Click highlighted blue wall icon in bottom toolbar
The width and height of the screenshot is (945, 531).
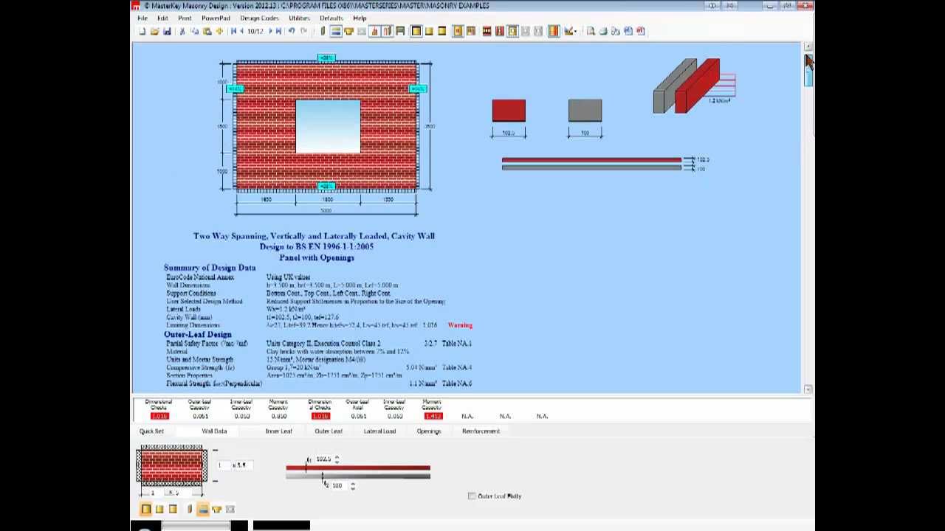click(x=203, y=509)
